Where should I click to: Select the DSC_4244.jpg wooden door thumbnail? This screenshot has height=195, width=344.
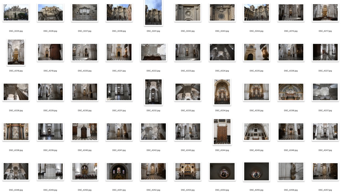[x=222, y=131]
